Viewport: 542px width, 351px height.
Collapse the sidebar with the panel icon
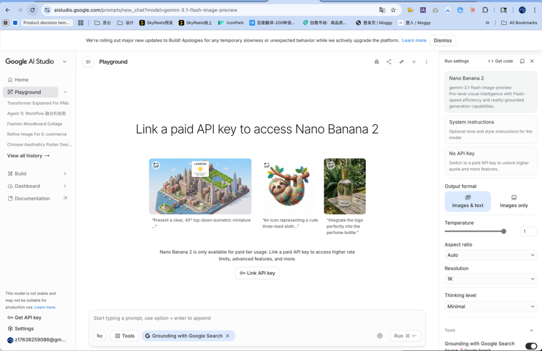(88, 62)
